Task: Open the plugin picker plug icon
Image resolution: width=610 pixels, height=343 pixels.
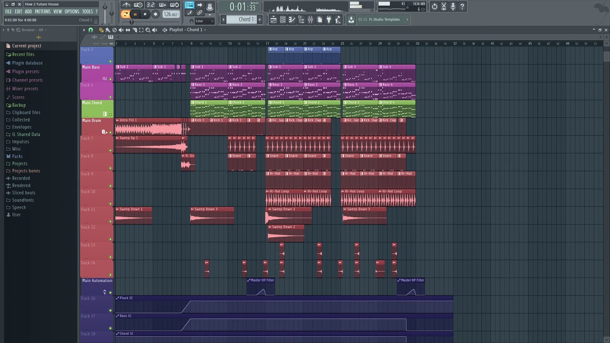Action: point(328,20)
